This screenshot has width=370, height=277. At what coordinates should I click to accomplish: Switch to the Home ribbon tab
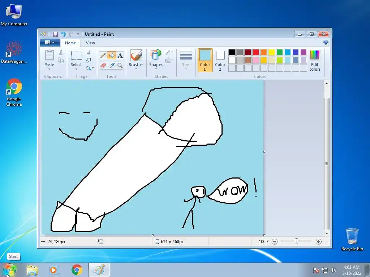coord(70,43)
